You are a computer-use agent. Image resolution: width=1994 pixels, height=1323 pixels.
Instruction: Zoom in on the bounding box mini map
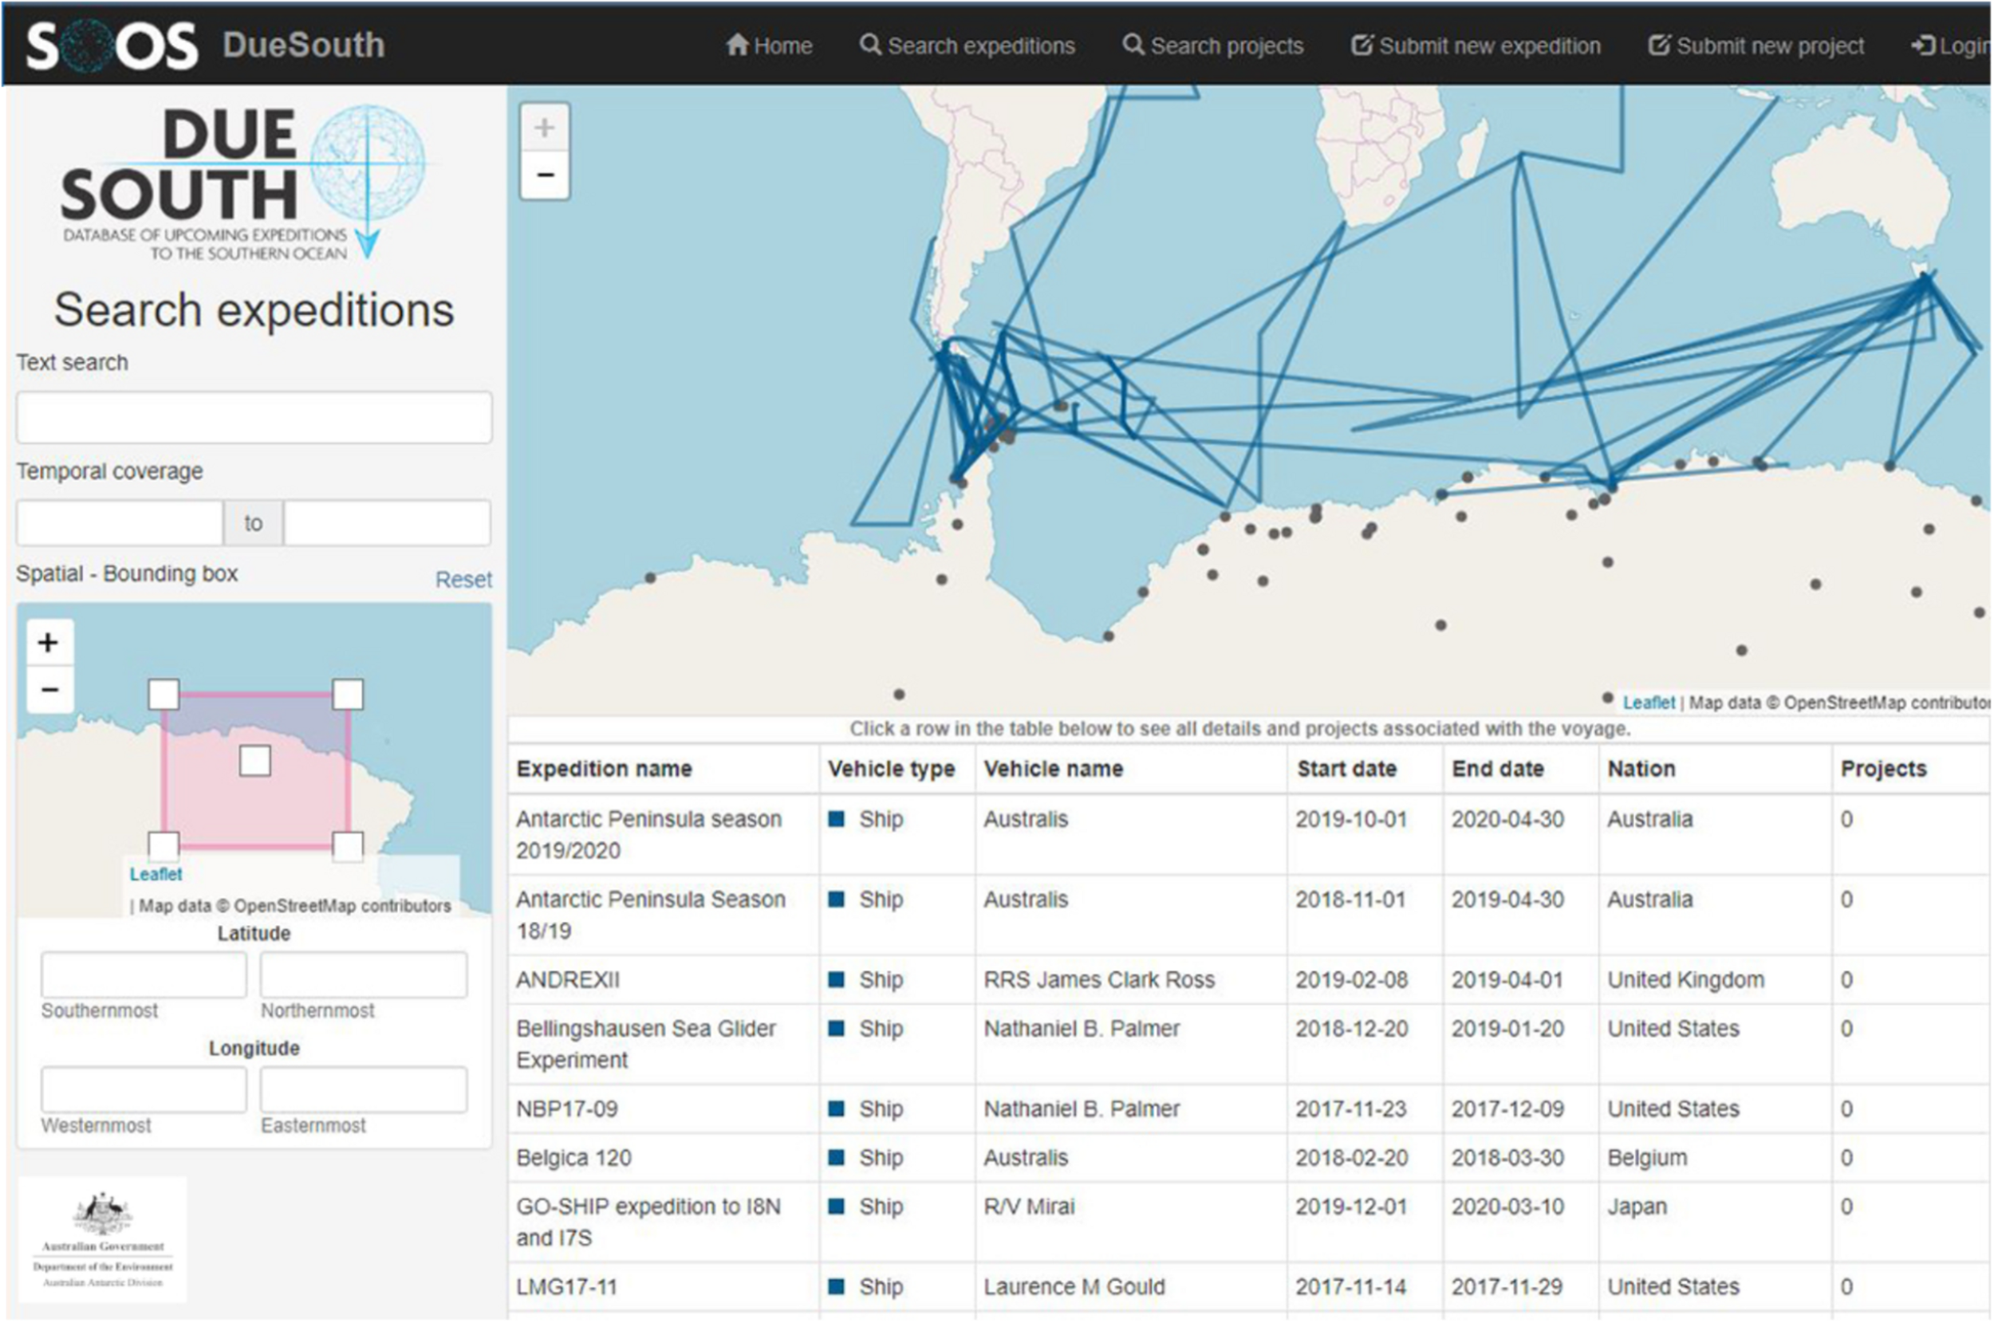pos(48,643)
